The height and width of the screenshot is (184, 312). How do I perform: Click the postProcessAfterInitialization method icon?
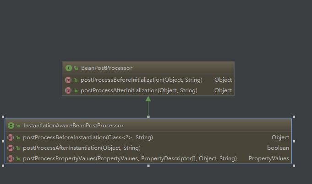pos(68,90)
